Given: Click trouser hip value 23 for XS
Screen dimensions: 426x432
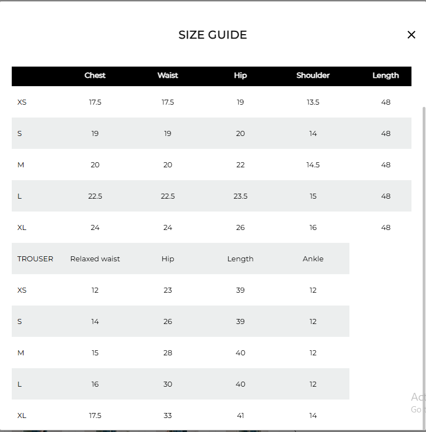Looking at the screenshot, I should pyautogui.click(x=168, y=290).
